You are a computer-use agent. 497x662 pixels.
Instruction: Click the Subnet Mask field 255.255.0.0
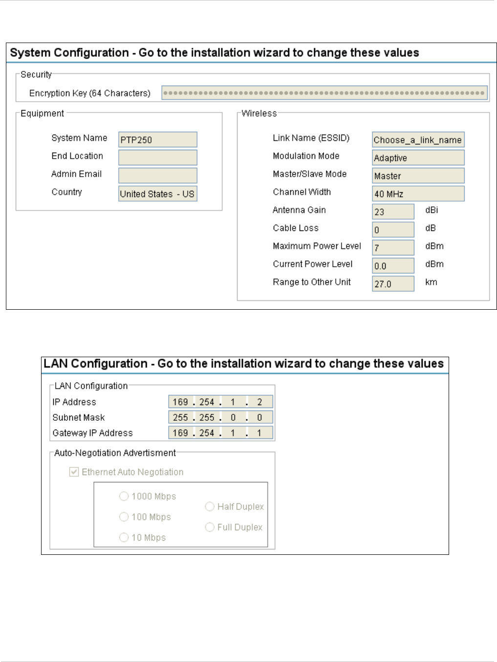[x=220, y=417]
